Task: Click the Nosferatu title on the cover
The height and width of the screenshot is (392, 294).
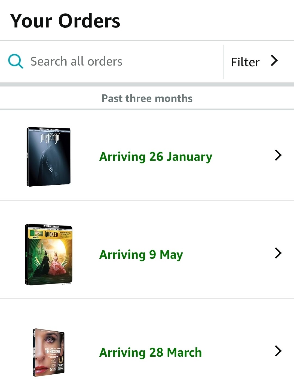Action: click(50, 138)
